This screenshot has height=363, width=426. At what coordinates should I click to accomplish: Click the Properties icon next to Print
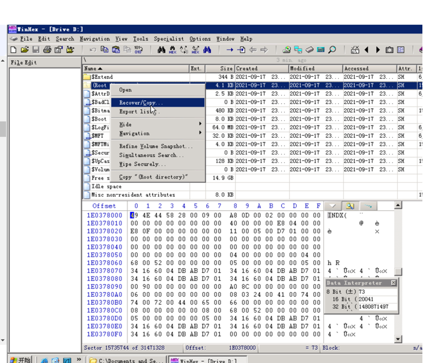[58, 50]
